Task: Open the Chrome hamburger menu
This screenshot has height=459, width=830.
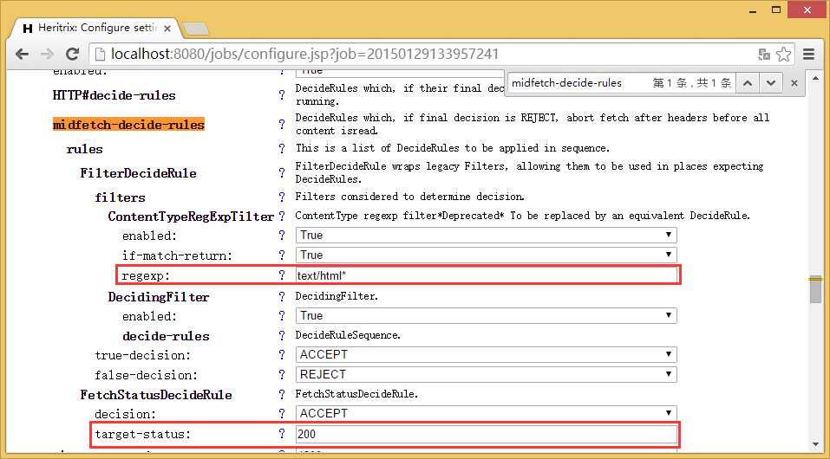Action: pos(808,54)
